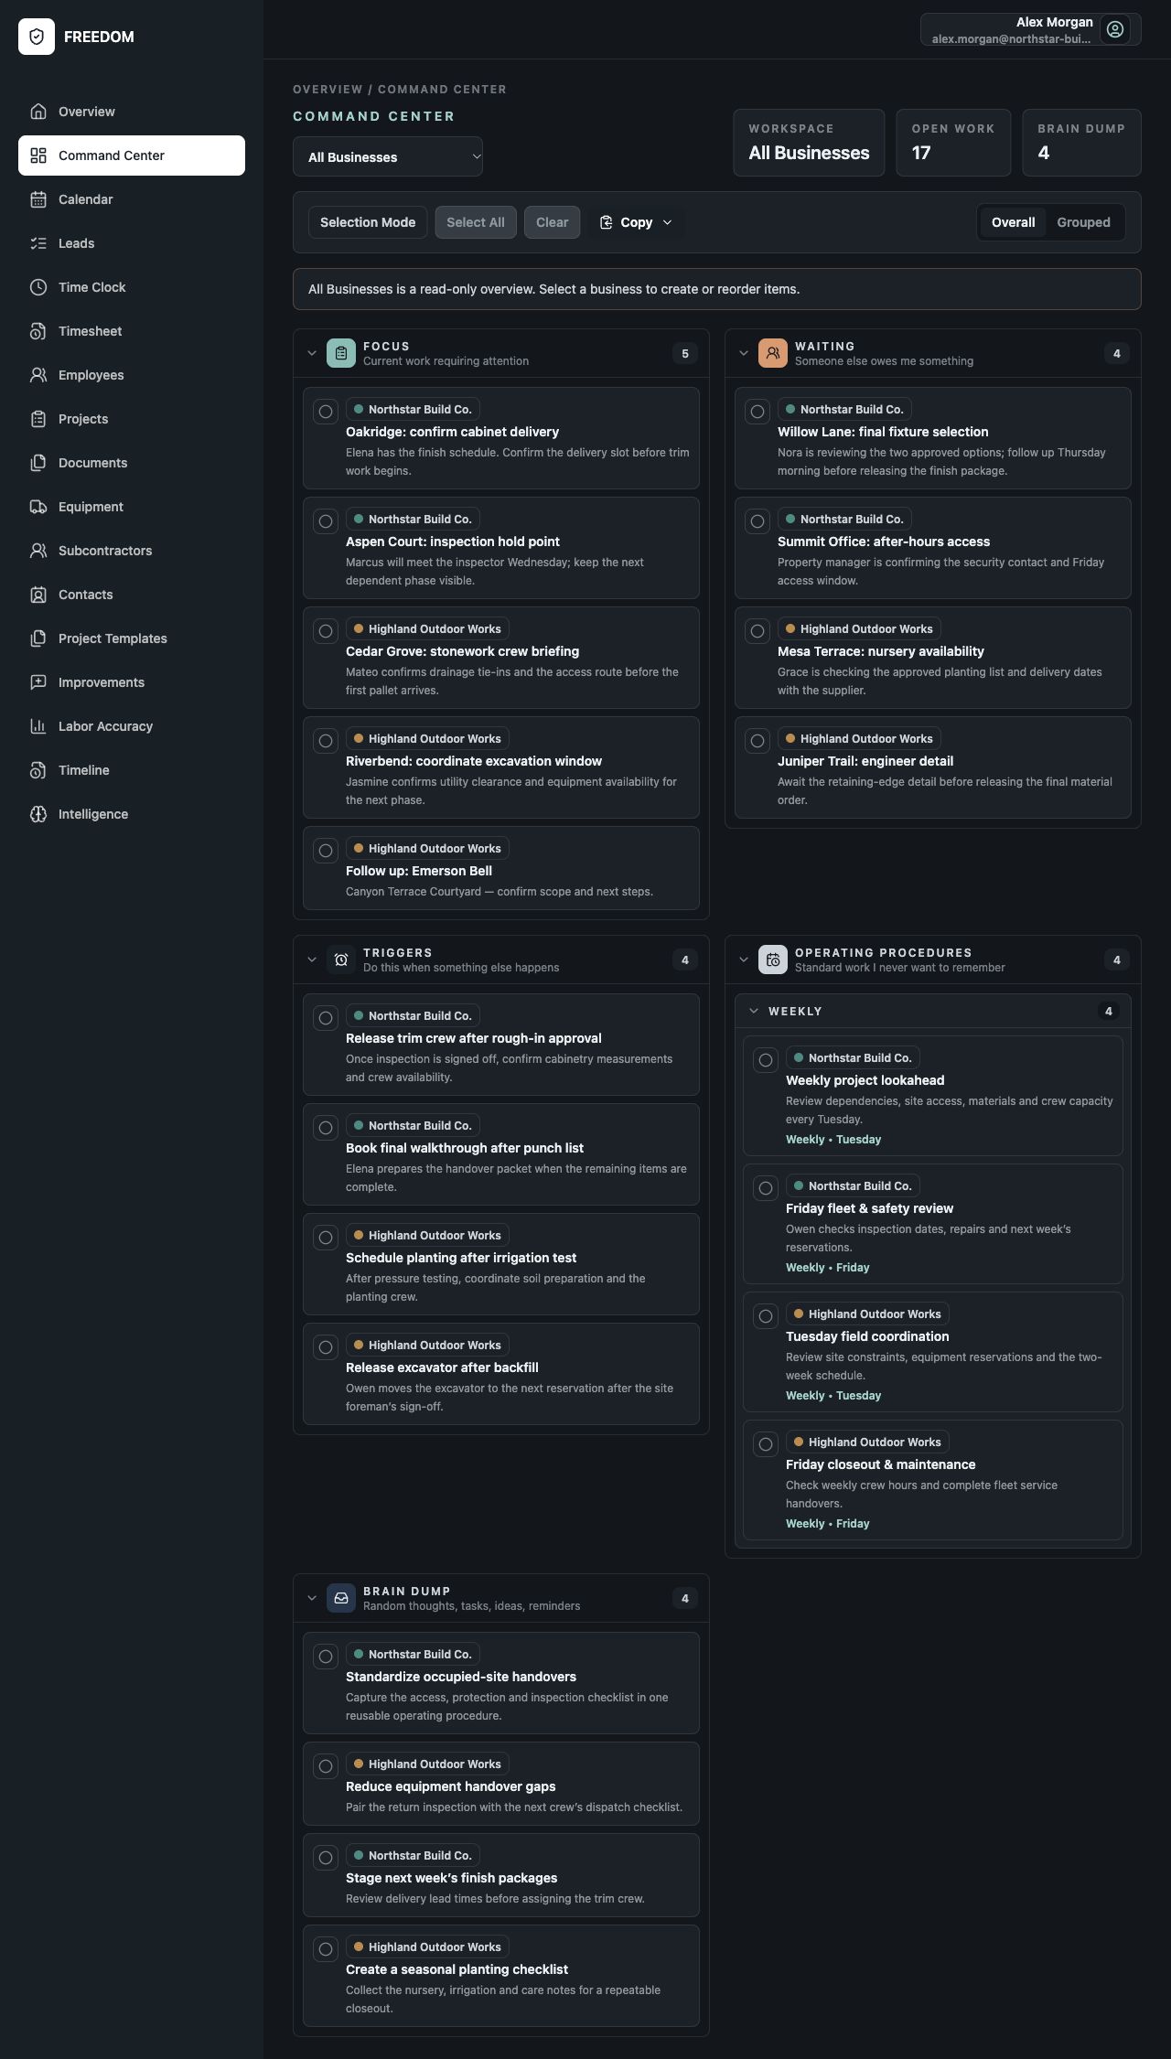
Task: Click the Freedom shield logo icon
Action: (x=37, y=37)
